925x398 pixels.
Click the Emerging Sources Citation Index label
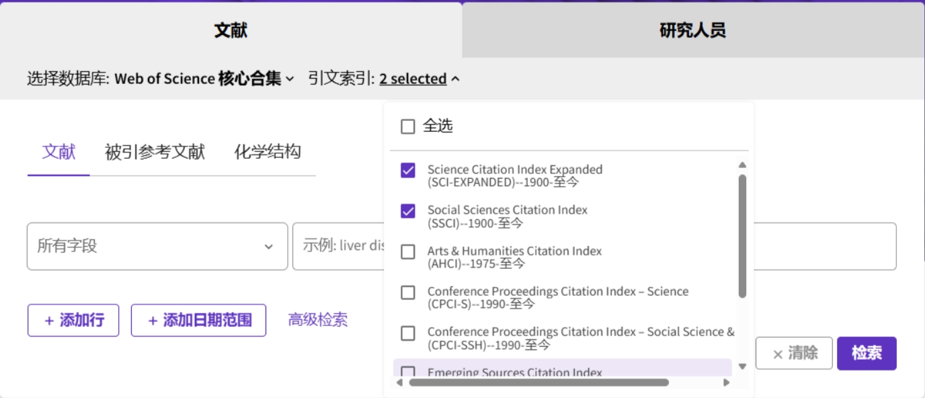[x=515, y=372]
